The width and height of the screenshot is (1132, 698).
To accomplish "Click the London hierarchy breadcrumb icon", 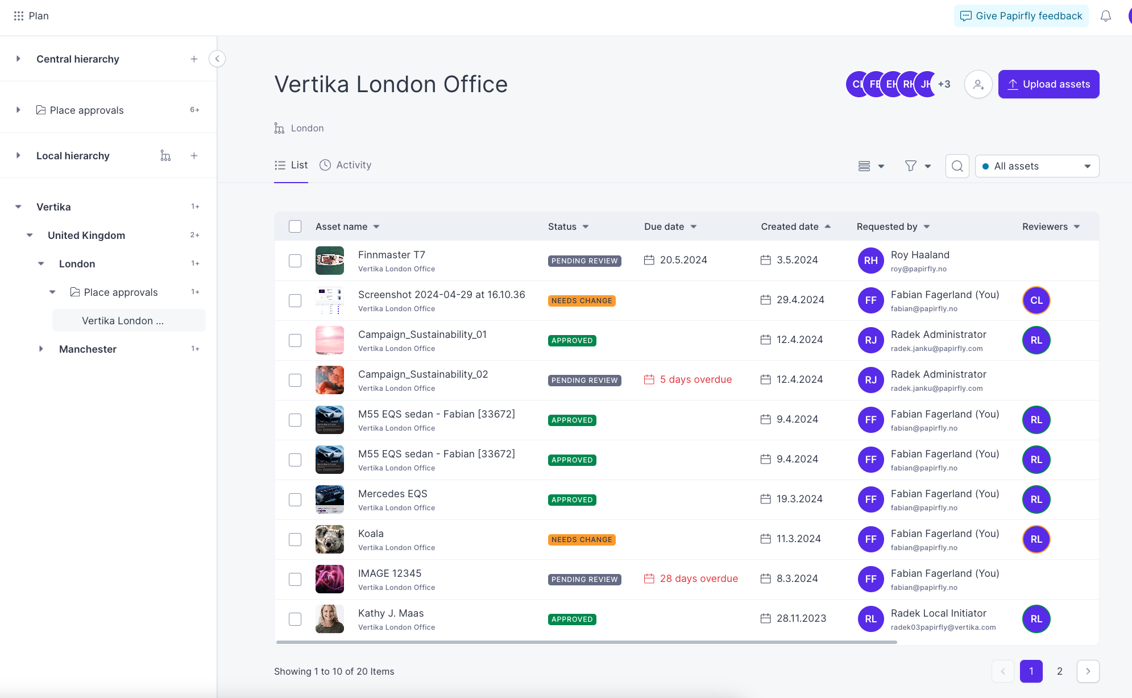I will 279,129.
